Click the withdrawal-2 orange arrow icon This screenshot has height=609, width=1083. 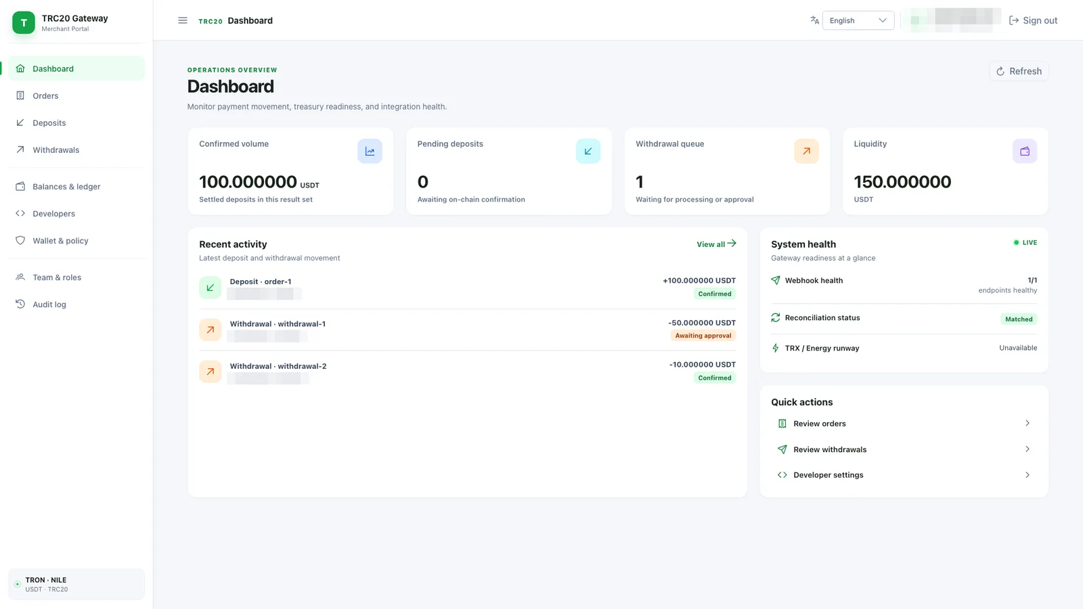point(211,371)
